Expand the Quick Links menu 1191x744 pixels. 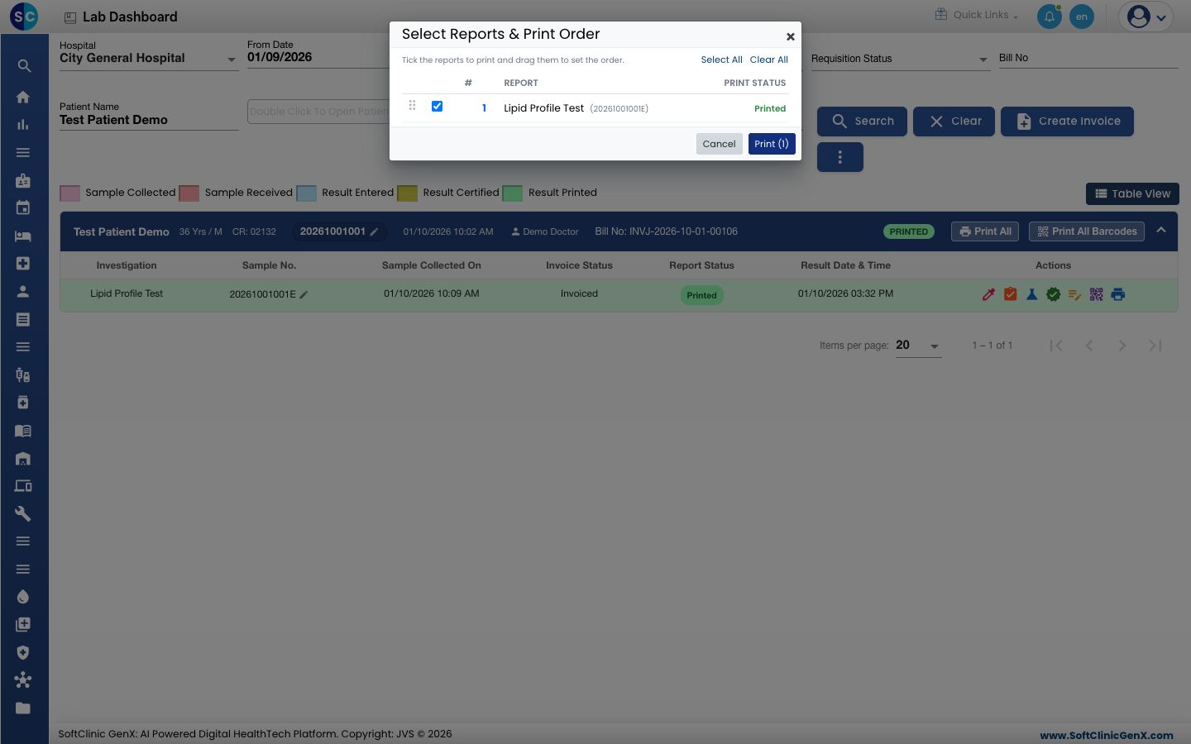click(977, 15)
